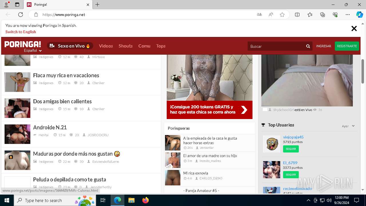Open post Androide N.21

pos(50,127)
